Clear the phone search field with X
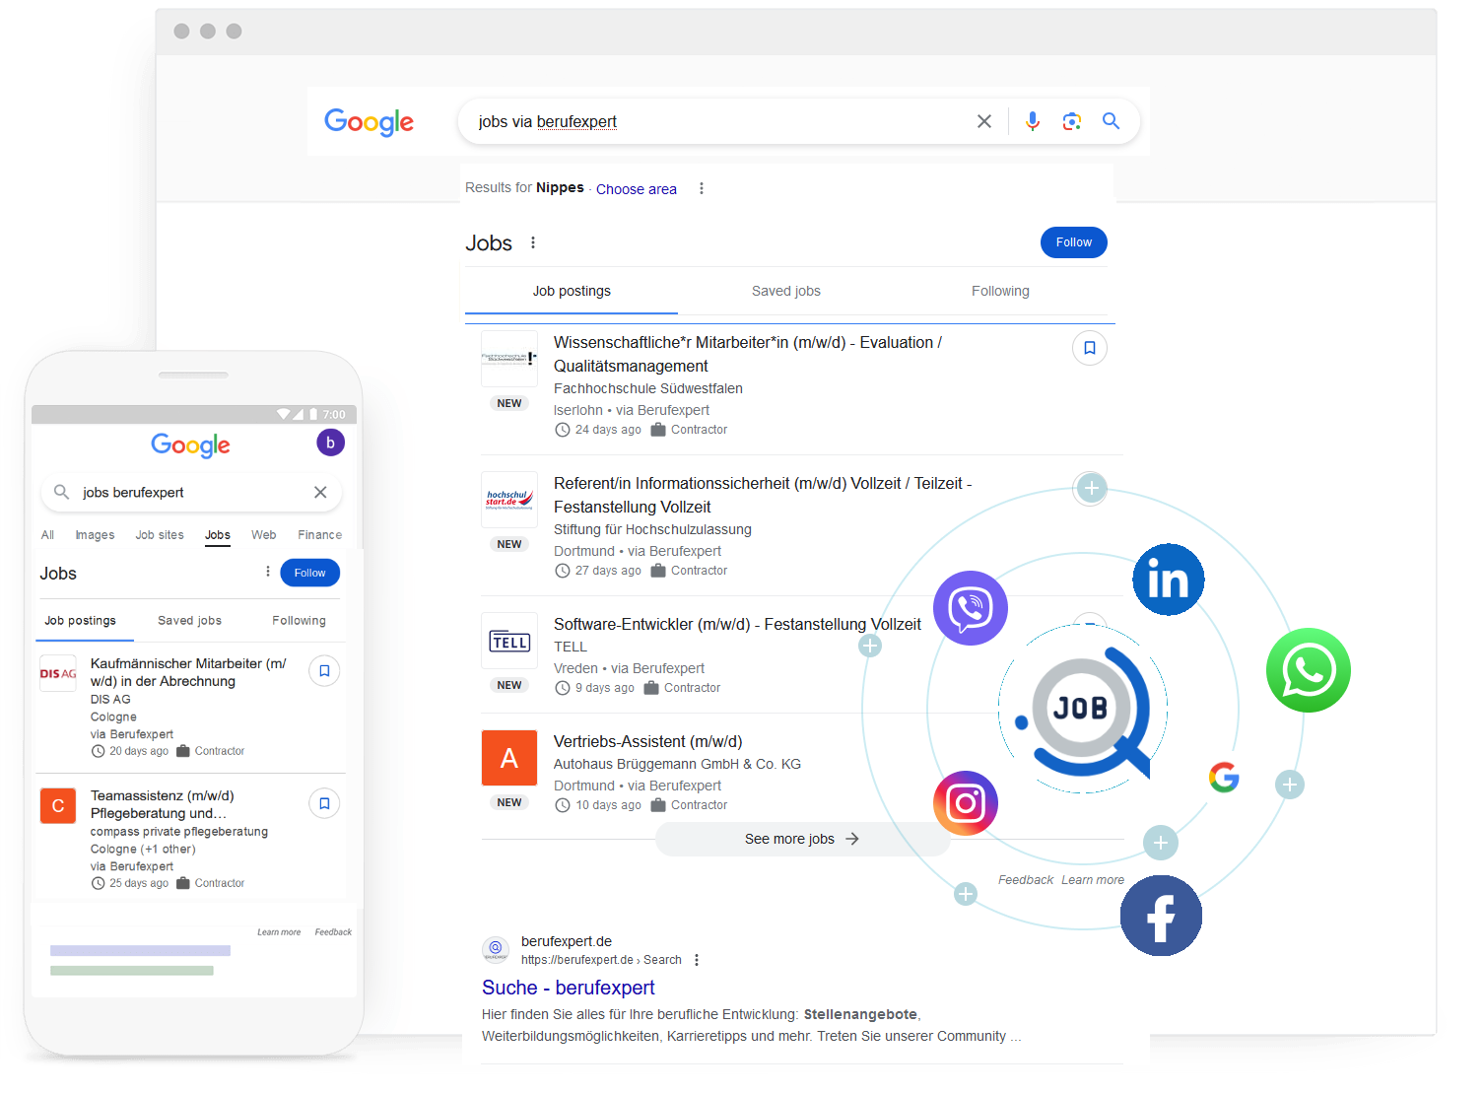Screen dimensions: 1484x1094 coord(320,492)
